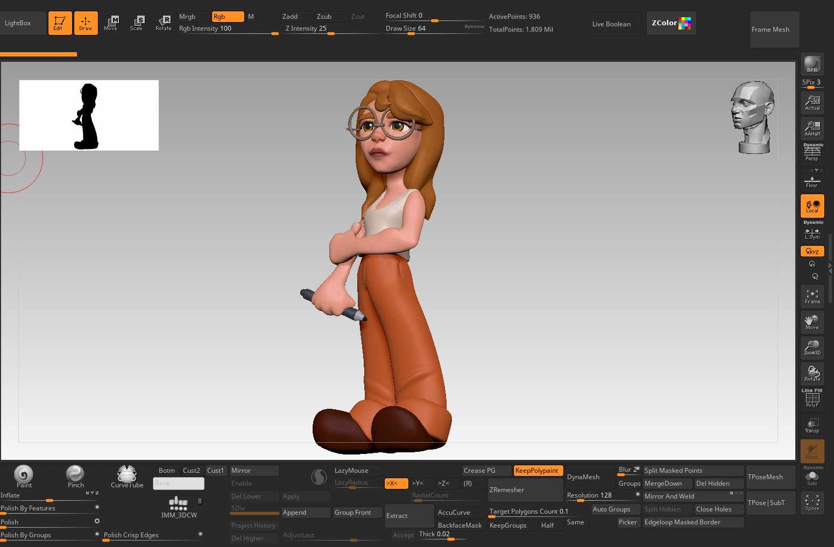Click the BPR render icon

812,65
